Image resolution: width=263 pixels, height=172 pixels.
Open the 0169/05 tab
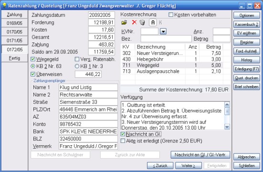click(x=14, y=23)
